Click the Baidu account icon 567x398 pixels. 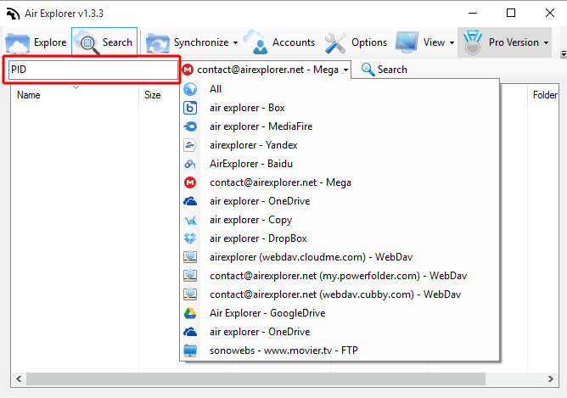pyautogui.click(x=190, y=164)
